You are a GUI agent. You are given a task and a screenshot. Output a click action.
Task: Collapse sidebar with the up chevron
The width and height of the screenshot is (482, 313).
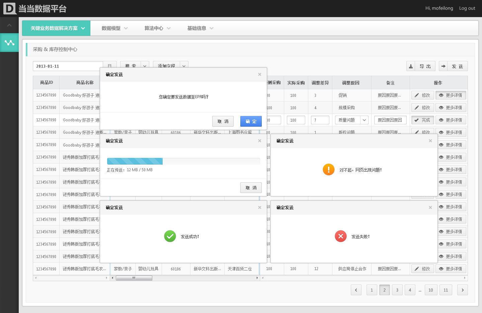point(9,25)
